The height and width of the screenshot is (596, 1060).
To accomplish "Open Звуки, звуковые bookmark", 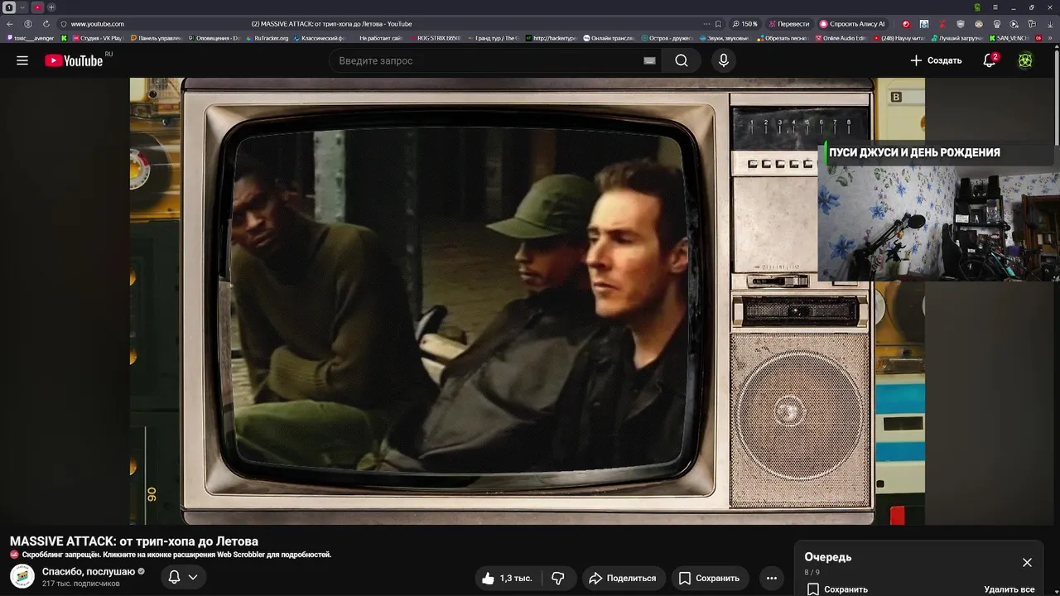I will [723, 38].
